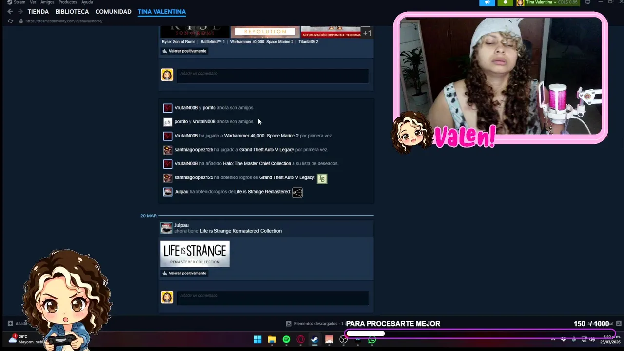Click the taskbar clock and date
The image size is (624, 351).
tap(609, 339)
